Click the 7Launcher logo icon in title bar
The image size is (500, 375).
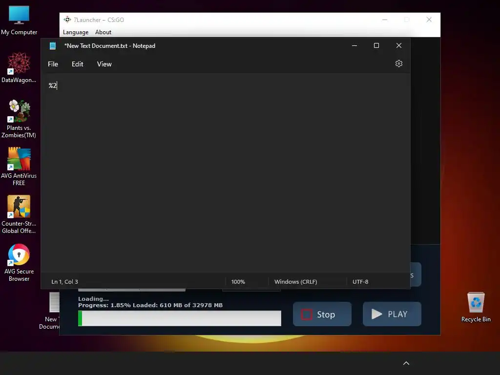click(67, 20)
